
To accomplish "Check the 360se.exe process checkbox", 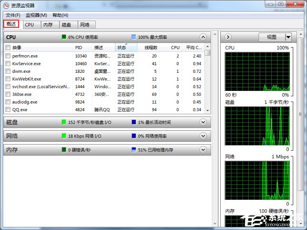I will coord(8,94).
